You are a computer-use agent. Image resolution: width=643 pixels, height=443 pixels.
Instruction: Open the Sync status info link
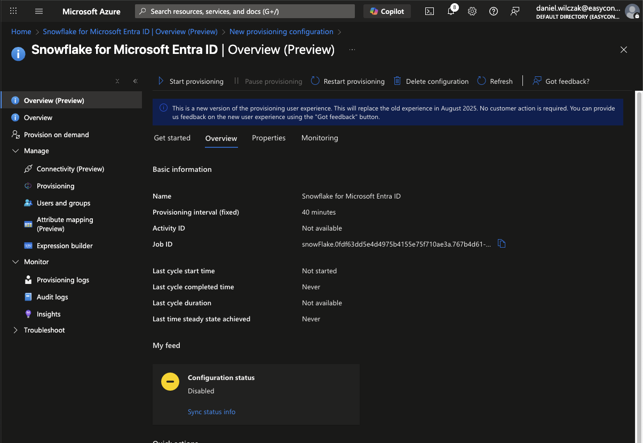point(211,412)
